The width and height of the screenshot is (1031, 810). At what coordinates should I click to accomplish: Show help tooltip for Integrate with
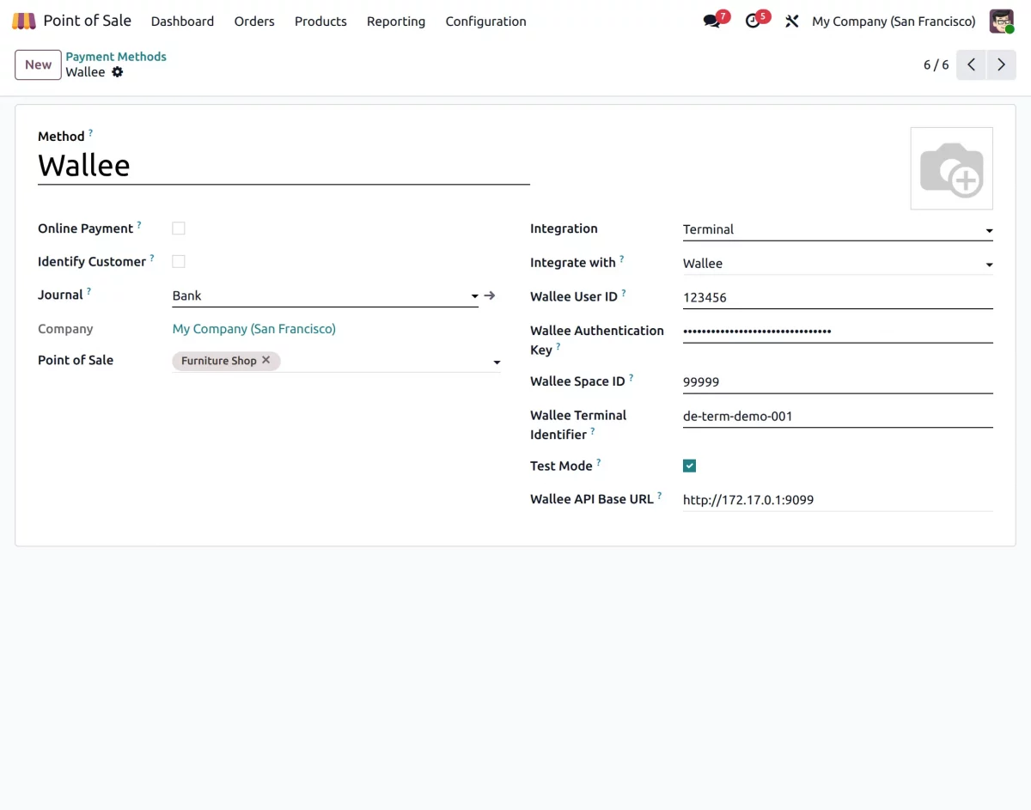[x=621, y=259]
